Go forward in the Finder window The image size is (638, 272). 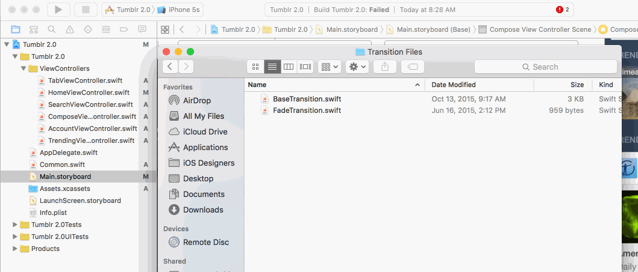(186, 67)
